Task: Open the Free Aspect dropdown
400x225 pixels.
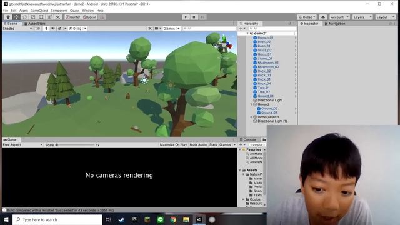Action: (22, 144)
